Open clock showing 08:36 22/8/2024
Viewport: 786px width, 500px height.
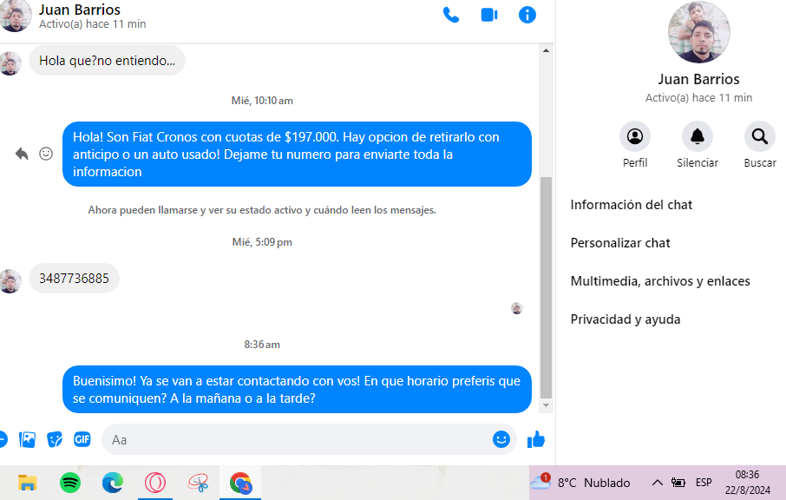click(748, 483)
